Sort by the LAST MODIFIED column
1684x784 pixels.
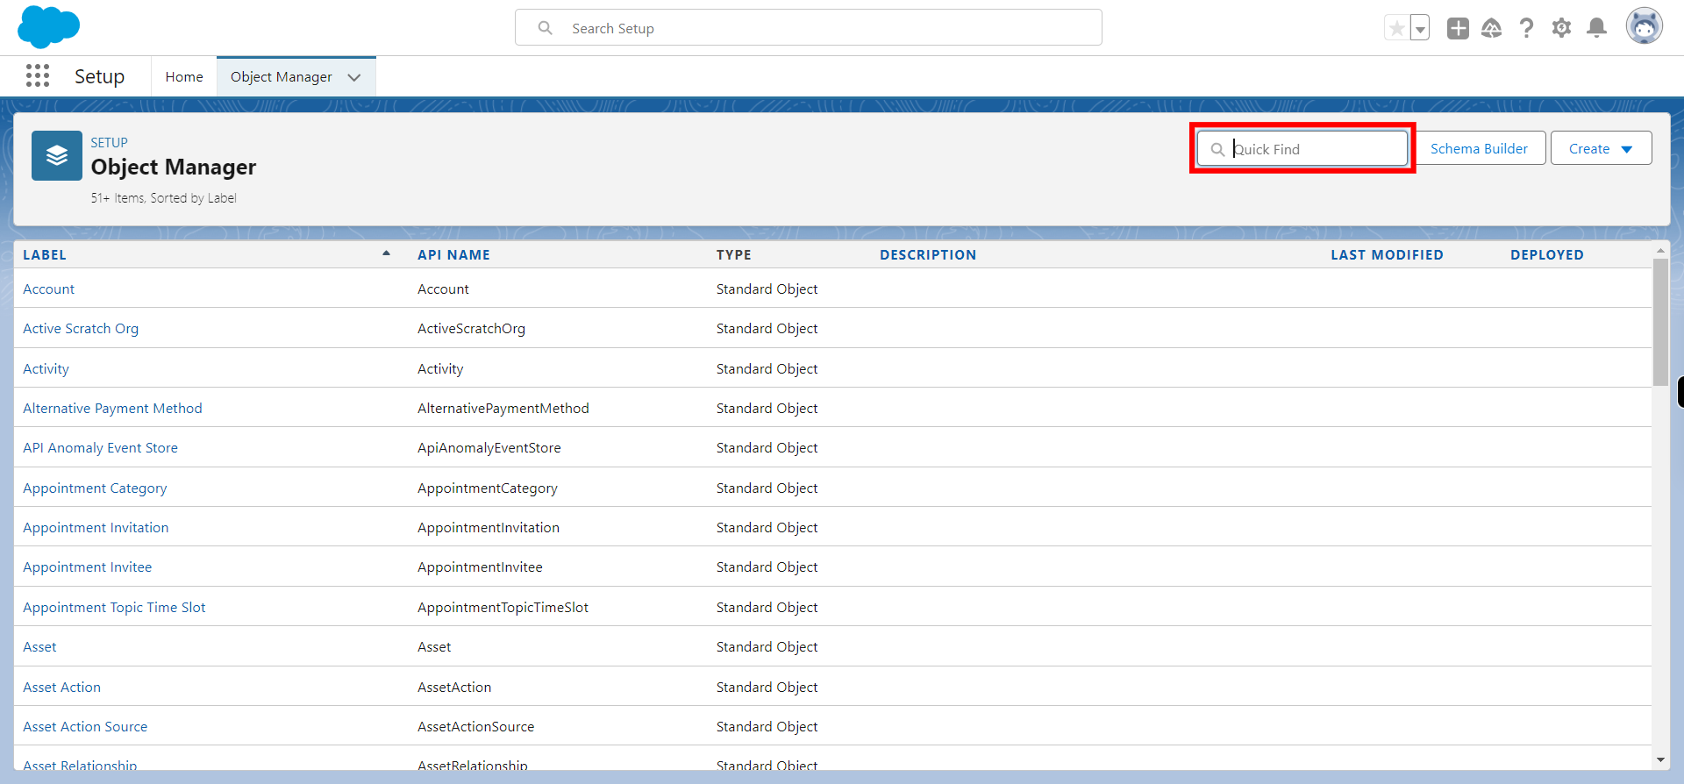pos(1387,254)
